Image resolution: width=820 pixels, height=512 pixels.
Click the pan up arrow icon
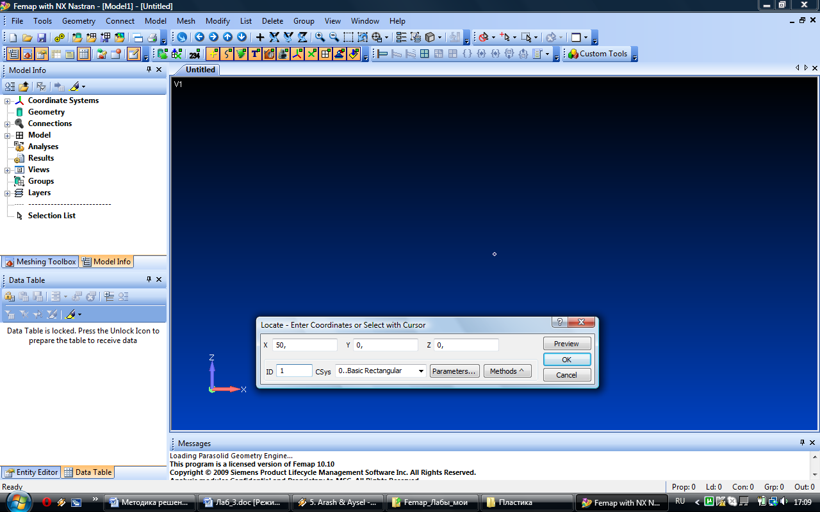pos(227,37)
